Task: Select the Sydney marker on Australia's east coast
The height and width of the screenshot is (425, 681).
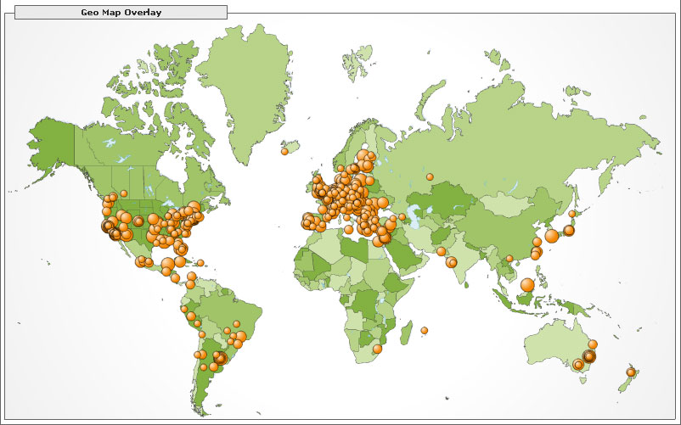Action: pyautogui.click(x=588, y=357)
